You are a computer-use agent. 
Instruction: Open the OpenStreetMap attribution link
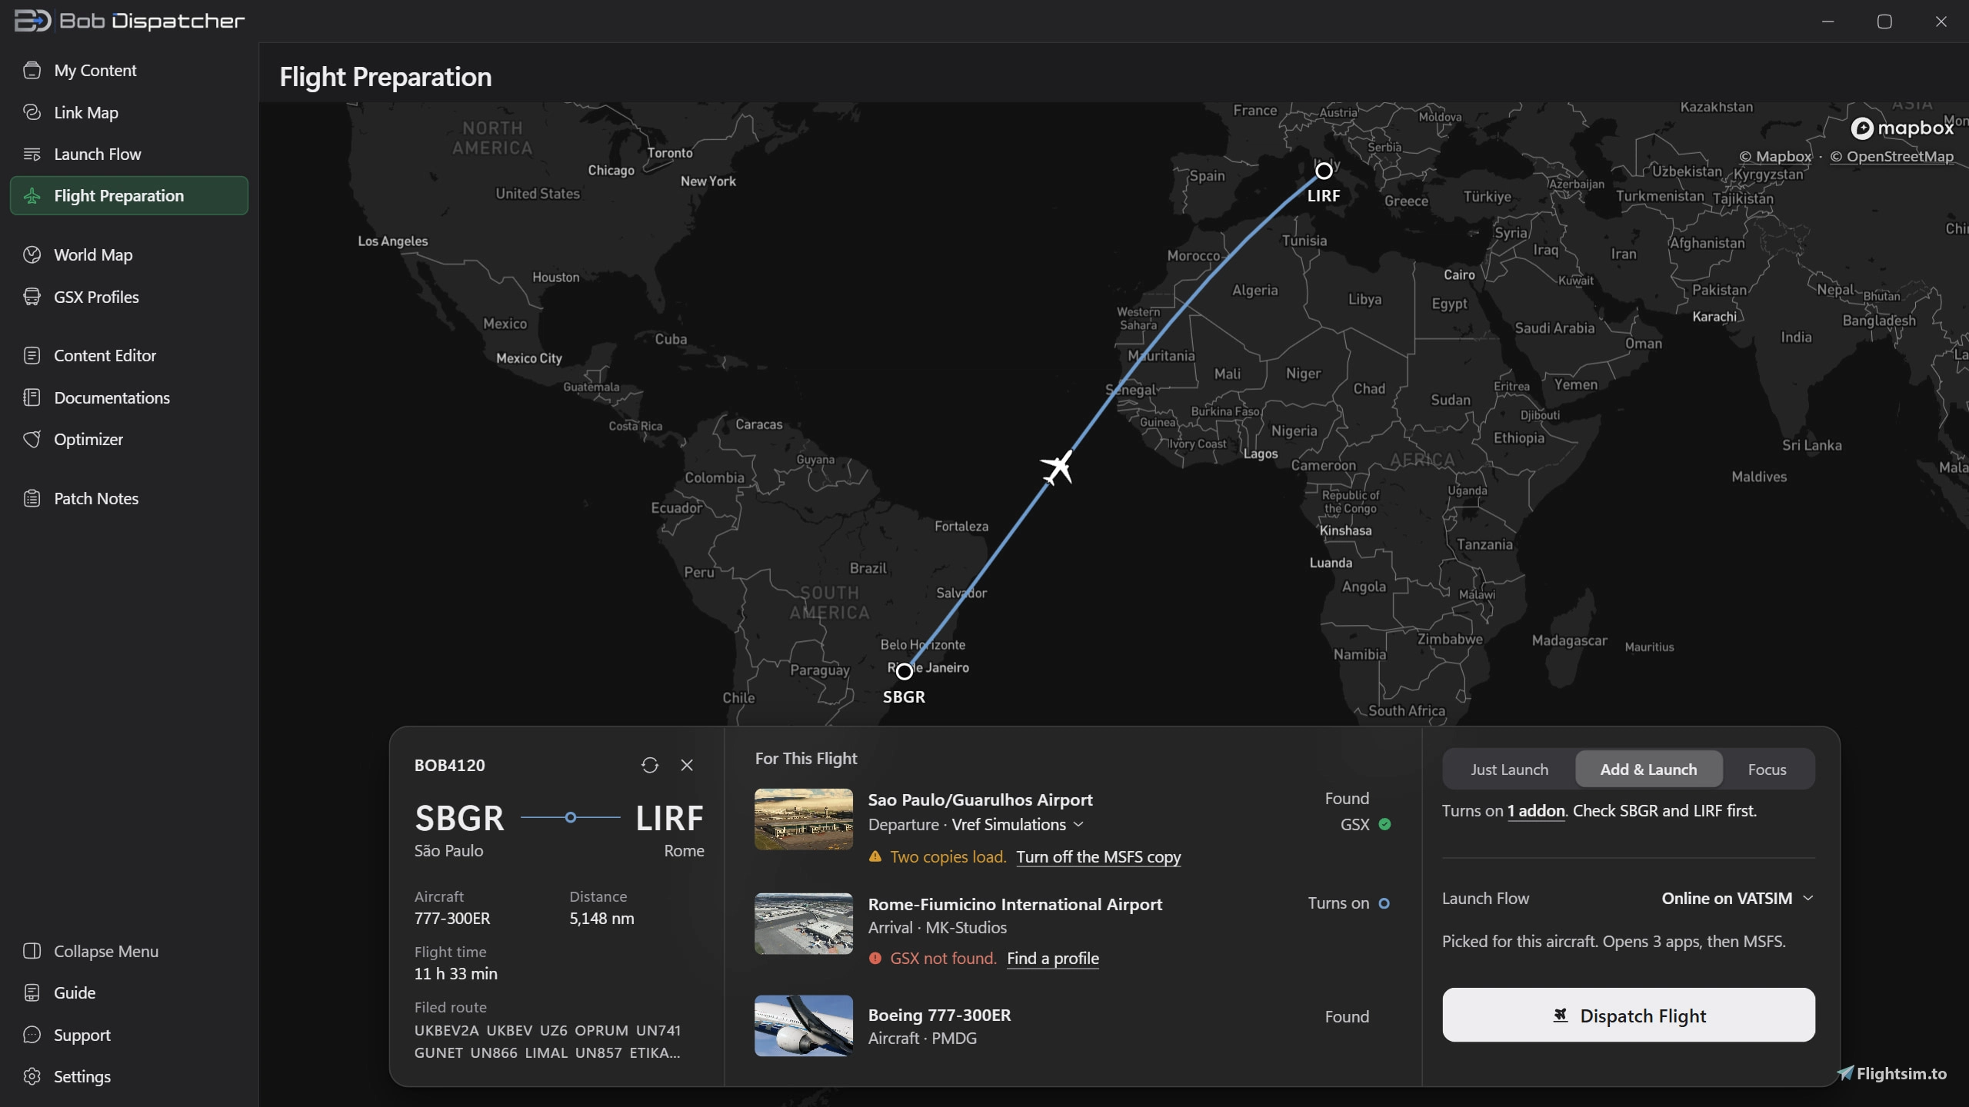pos(1891,156)
